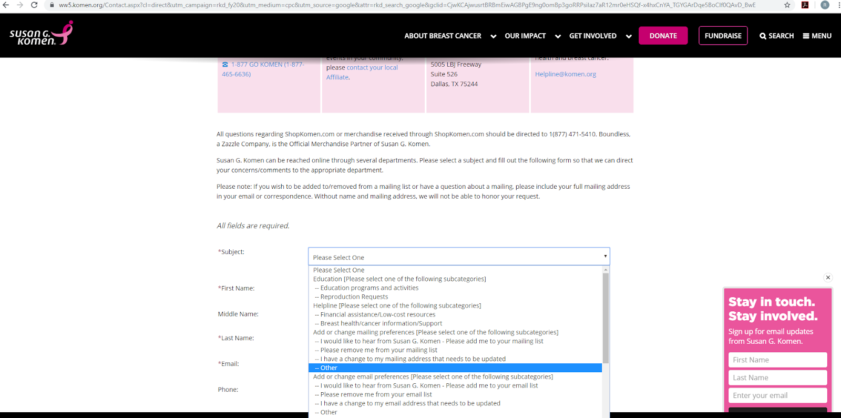841x418 pixels.
Task: Open About Breast Cancer menu
Action: (x=443, y=36)
